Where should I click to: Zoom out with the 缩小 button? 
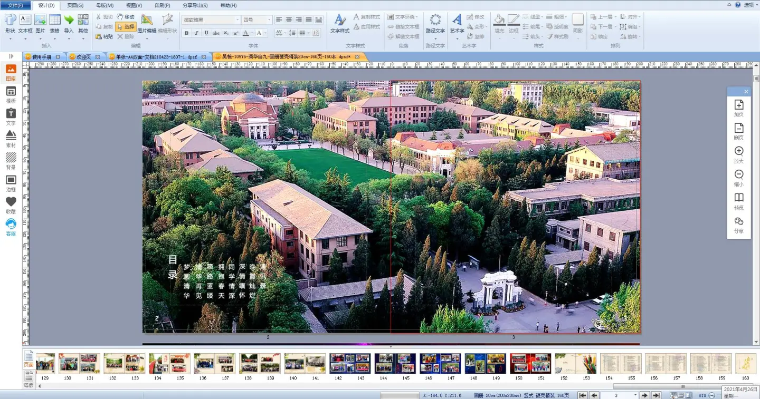[739, 178]
